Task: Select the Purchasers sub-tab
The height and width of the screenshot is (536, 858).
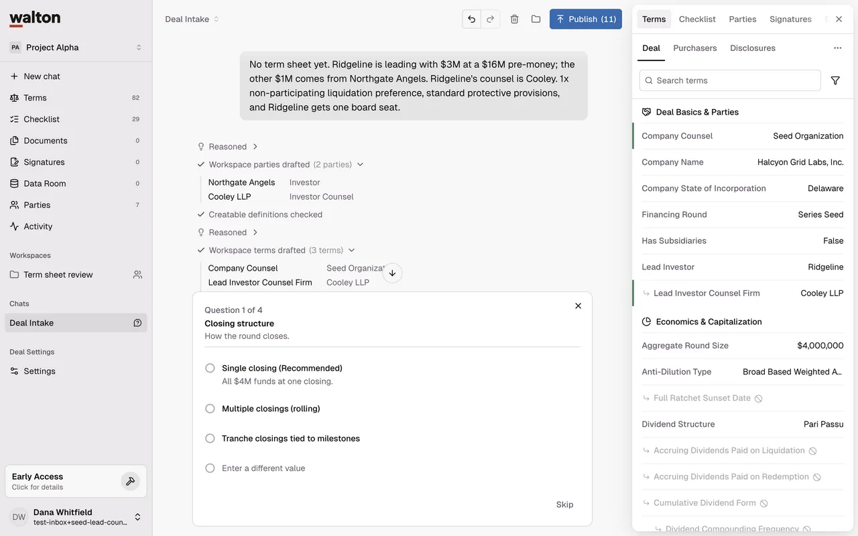Action: pos(695,48)
